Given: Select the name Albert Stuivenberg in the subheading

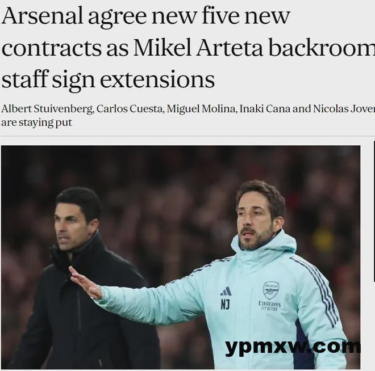Looking at the screenshot, I should tap(47, 109).
